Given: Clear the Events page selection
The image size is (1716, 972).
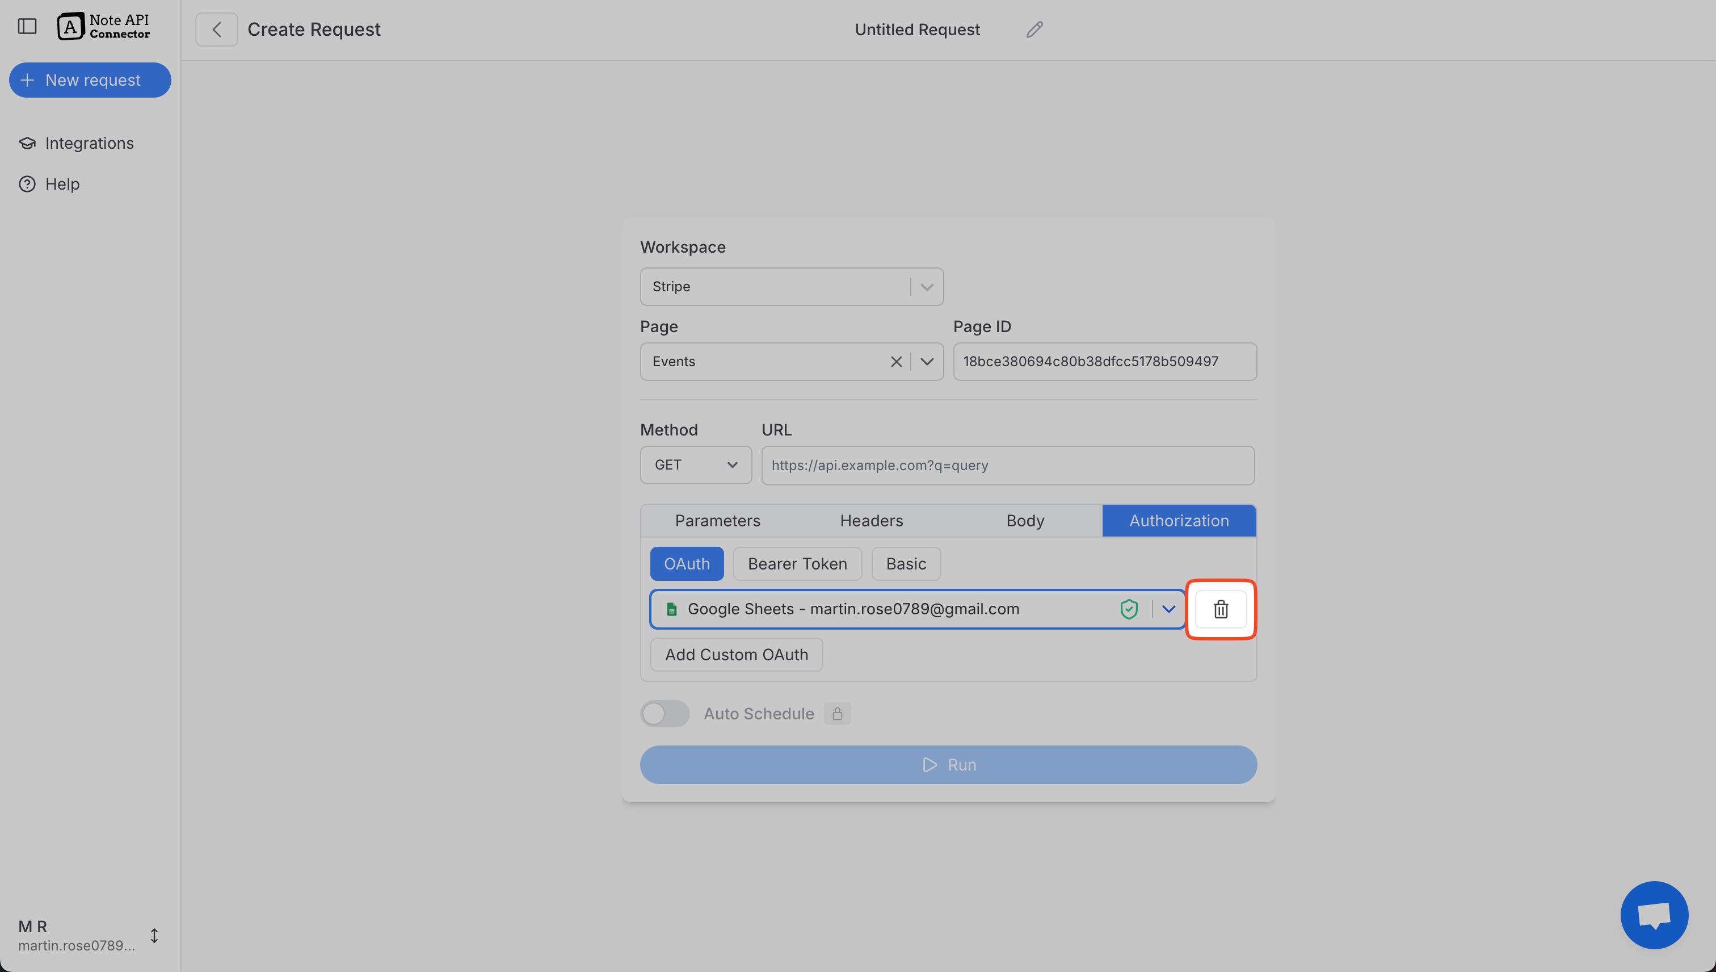Looking at the screenshot, I should click(x=896, y=361).
